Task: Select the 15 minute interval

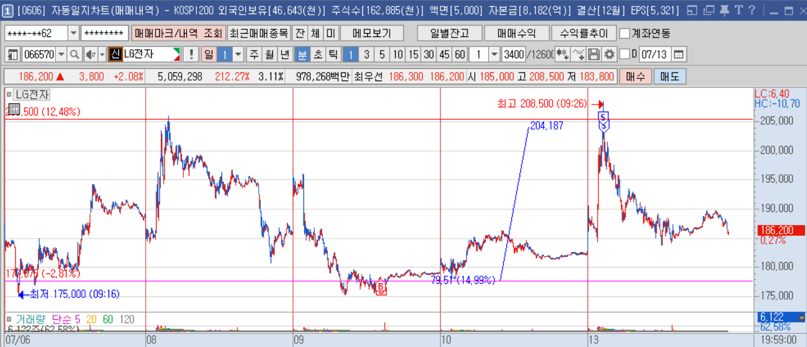Action: click(414, 54)
